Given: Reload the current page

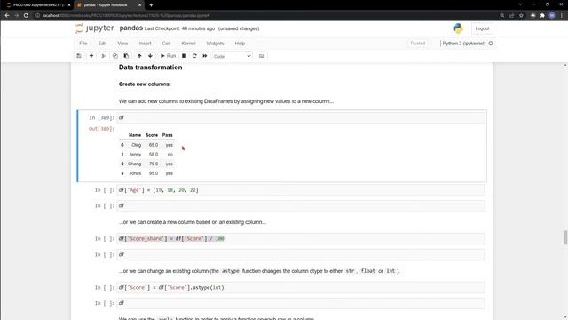Looking at the screenshot, I should click(x=26, y=16).
